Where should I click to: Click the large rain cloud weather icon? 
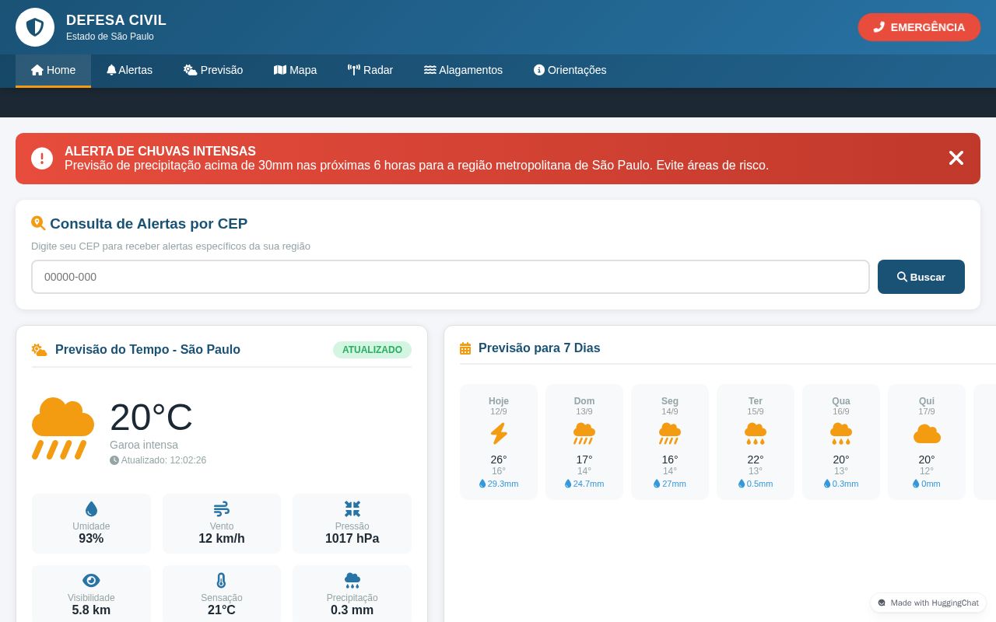(x=63, y=428)
